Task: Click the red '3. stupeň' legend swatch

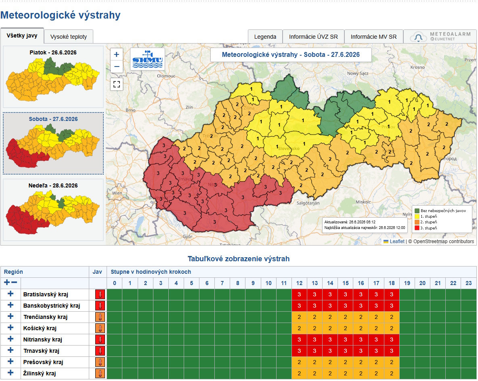Action: click(x=417, y=228)
